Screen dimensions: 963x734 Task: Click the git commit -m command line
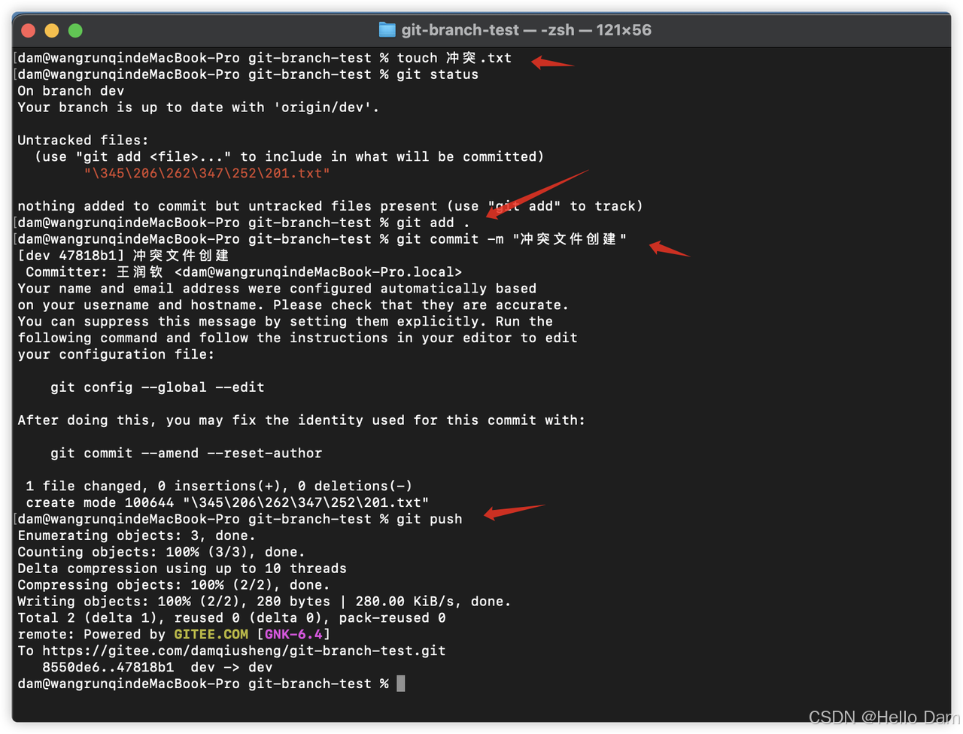coord(512,239)
